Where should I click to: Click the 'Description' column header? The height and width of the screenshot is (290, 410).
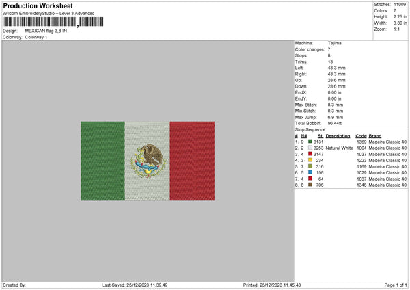coord(338,136)
